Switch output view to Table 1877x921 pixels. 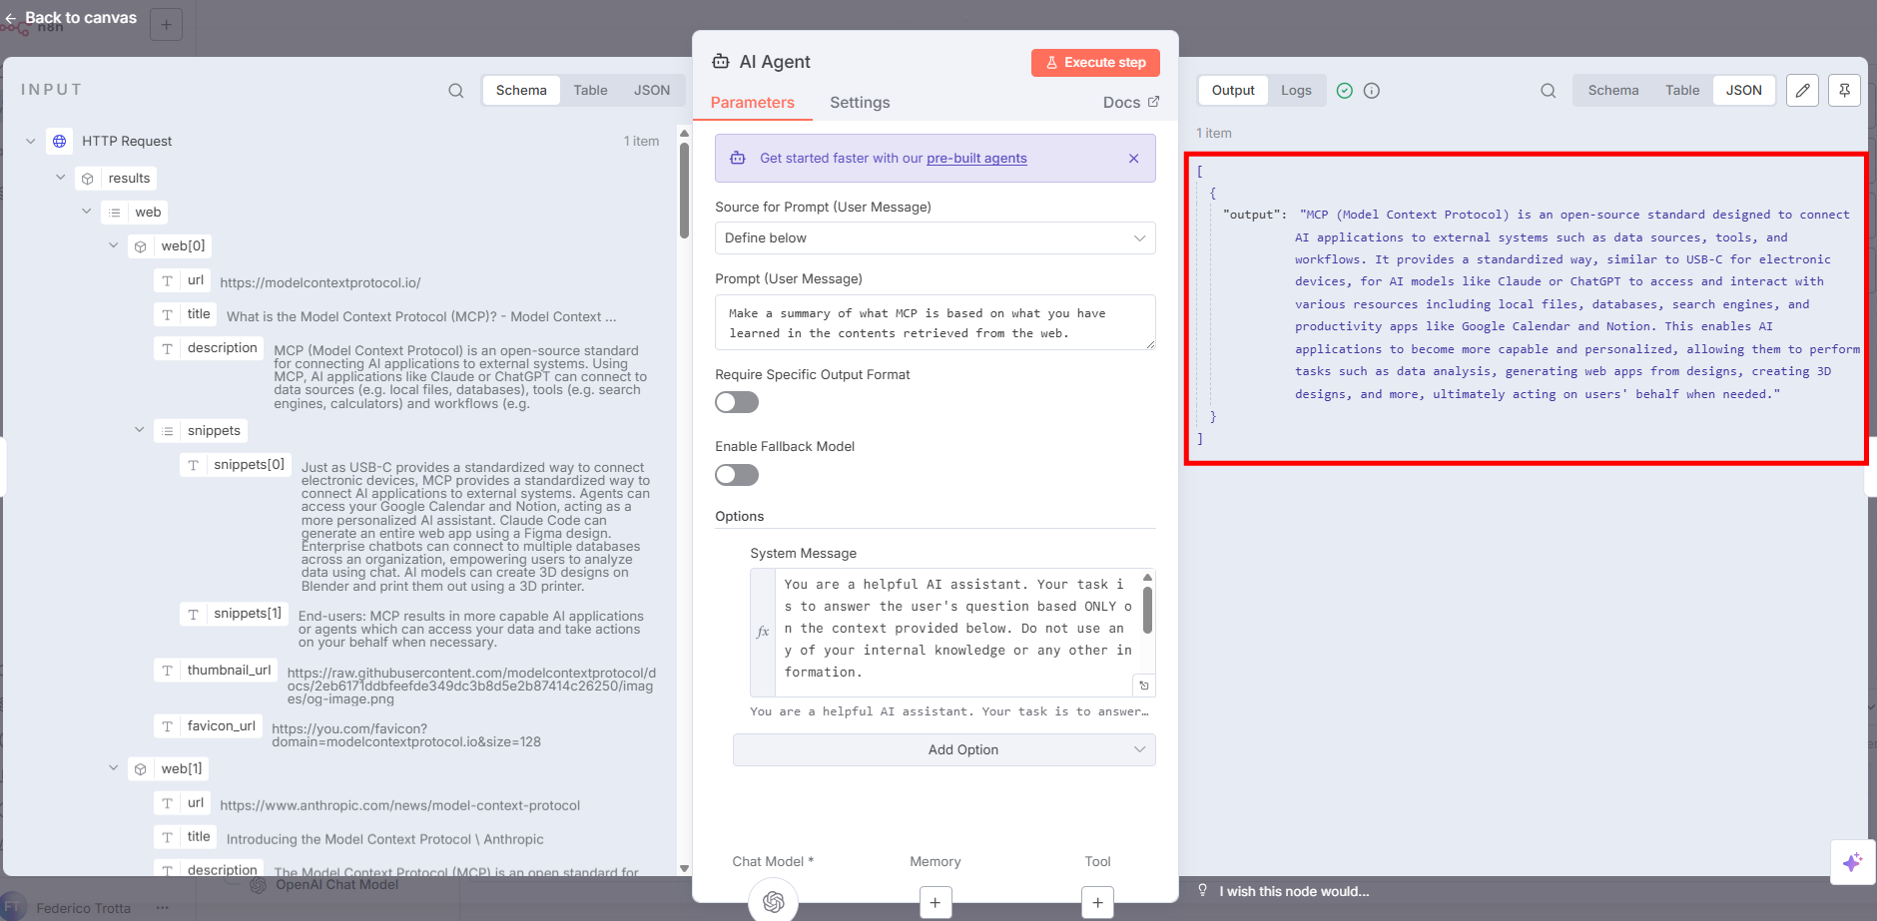1682,90
